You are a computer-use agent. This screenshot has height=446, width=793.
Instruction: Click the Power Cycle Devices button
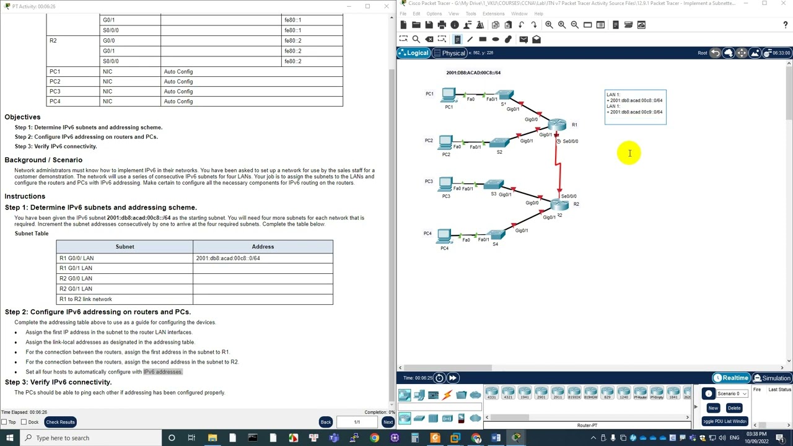439,378
